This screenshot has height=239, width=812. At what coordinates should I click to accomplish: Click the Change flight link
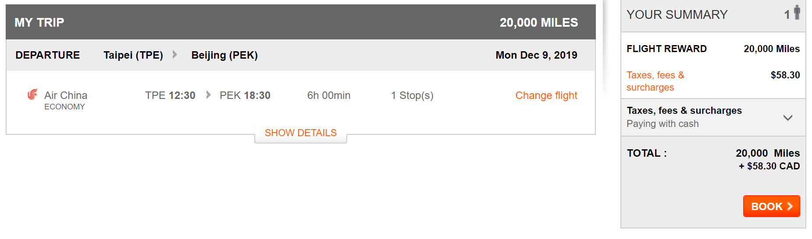[546, 95]
